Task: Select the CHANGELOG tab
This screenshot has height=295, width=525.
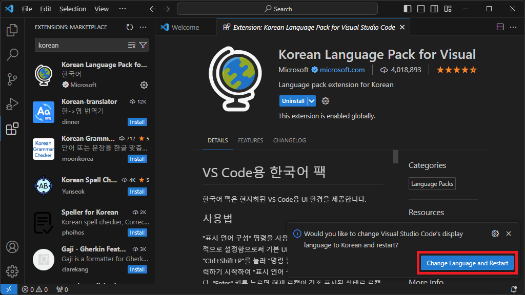Action: pyautogui.click(x=290, y=140)
